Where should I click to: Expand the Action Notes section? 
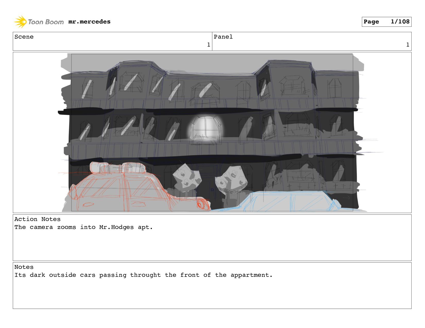pos(37,219)
